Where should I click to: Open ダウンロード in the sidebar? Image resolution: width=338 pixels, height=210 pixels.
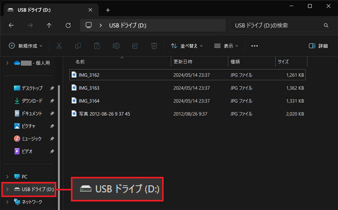(x=28, y=101)
